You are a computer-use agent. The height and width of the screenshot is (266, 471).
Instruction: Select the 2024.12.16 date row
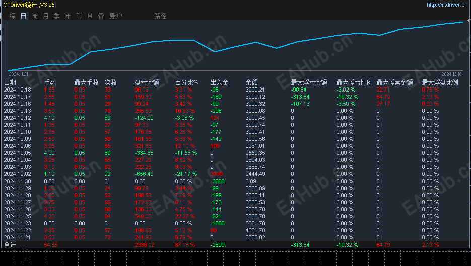point(18,104)
